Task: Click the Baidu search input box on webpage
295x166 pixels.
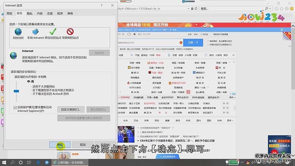Action: pos(150,42)
